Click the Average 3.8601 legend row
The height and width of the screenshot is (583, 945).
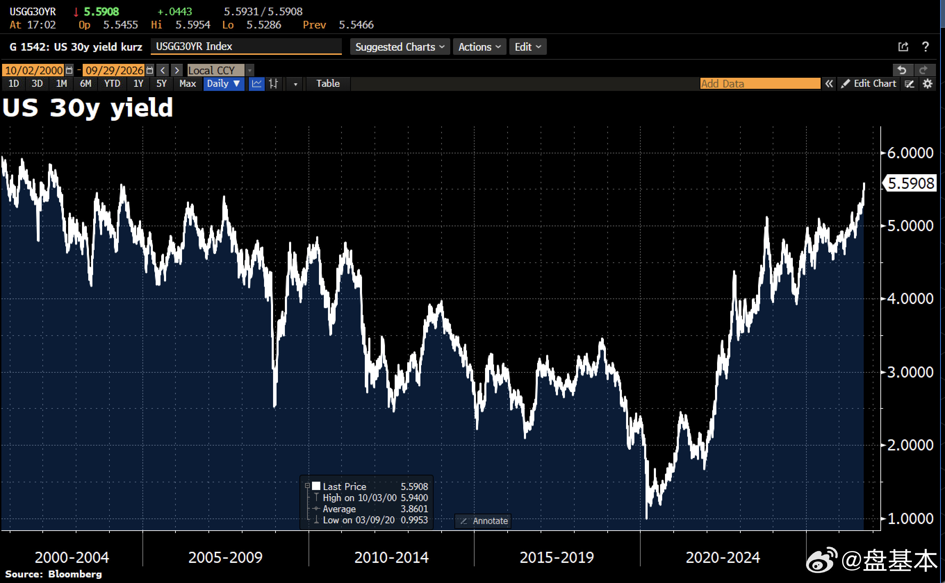(x=371, y=509)
